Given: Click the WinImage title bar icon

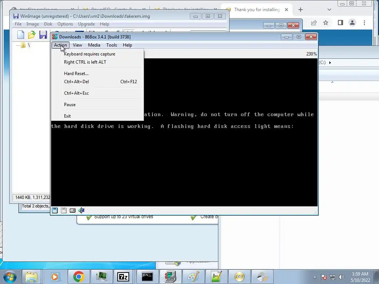Looking at the screenshot, I should tap(16, 16).
